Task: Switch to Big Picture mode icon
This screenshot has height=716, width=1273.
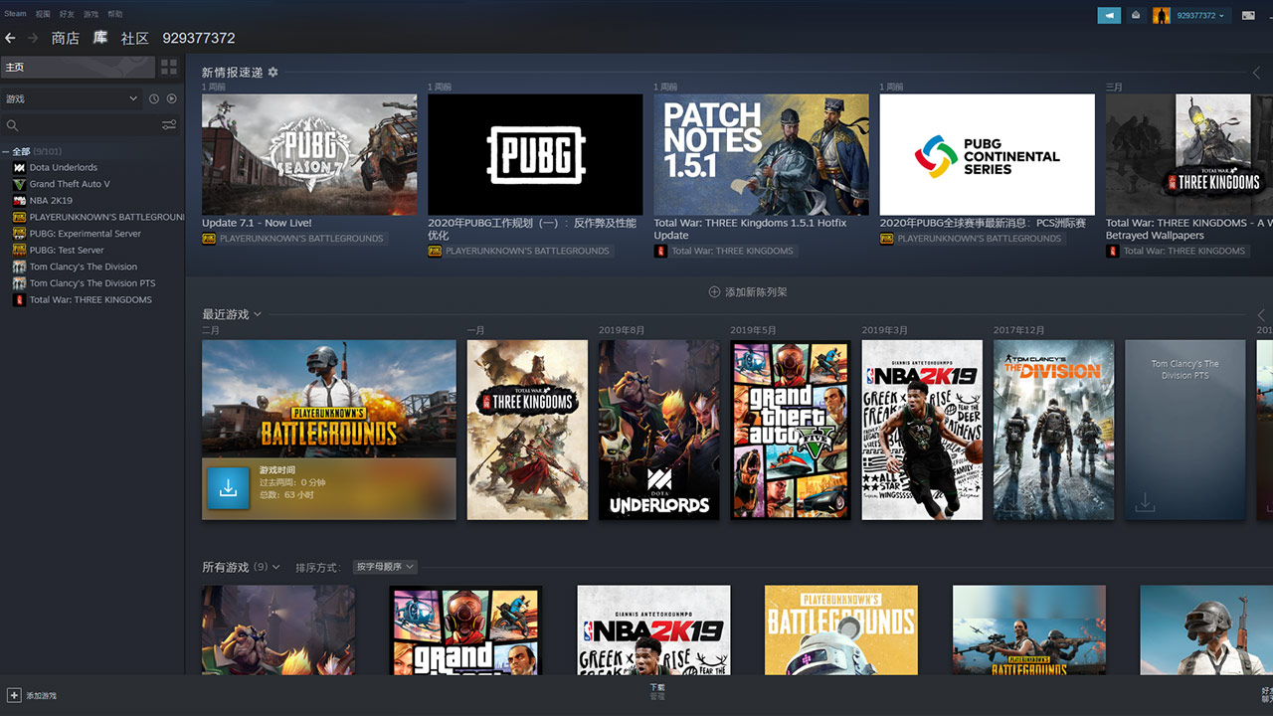Action: point(1248,15)
